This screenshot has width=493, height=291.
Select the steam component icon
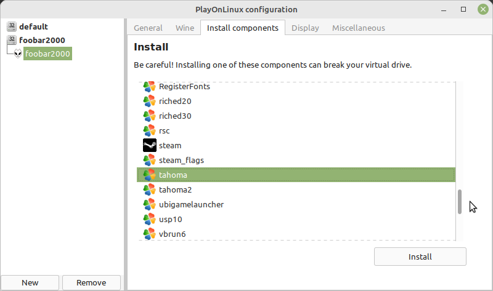[150, 145]
